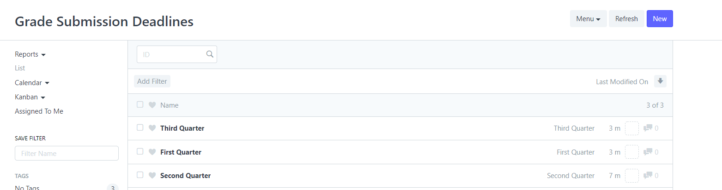Click the search magnifier icon in ID field
Screen dimensions: 722x190
pyautogui.click(x=210, y=54)
